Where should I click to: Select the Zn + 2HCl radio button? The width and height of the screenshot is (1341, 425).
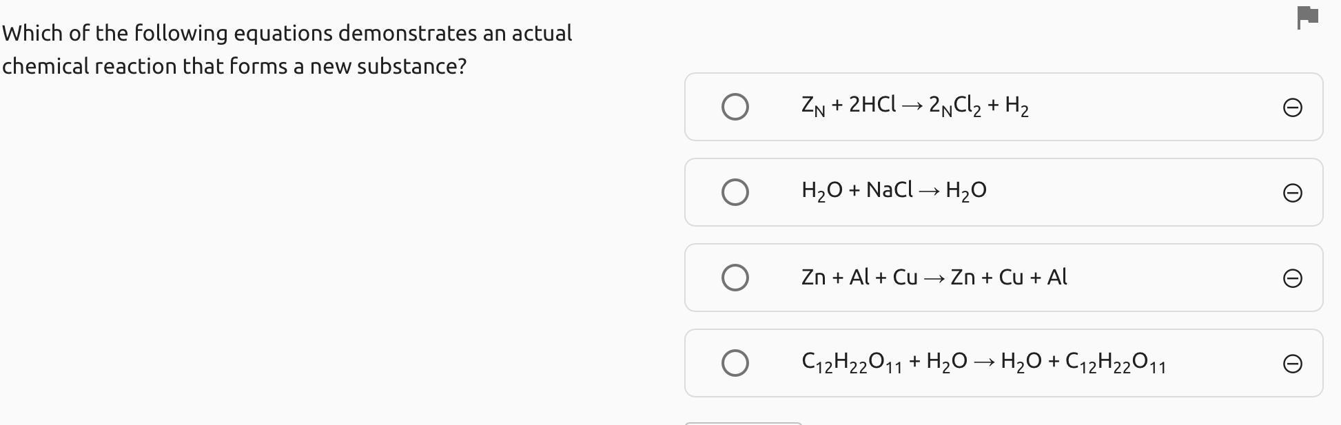tap(735, 107)
